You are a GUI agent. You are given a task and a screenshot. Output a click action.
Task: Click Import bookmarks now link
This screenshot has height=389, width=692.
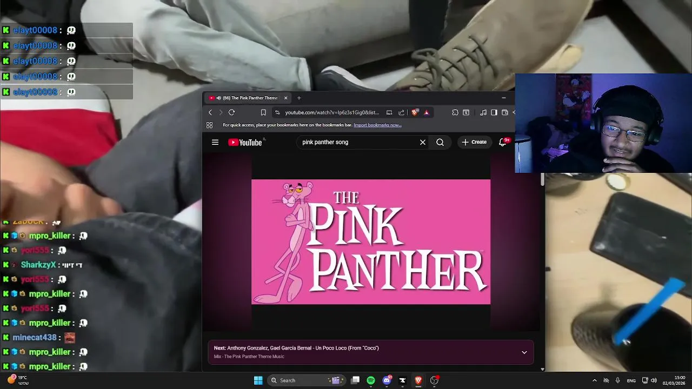377,125
